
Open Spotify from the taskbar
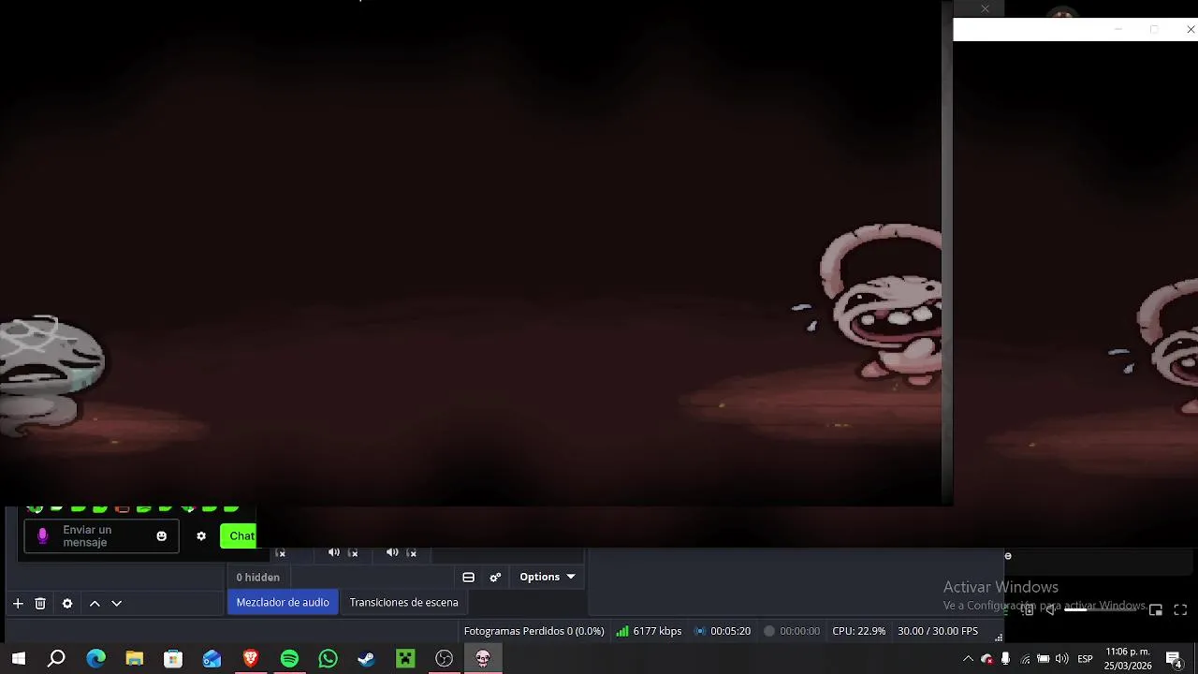tap(289, 659)
